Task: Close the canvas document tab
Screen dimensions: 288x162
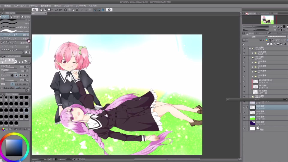Action: [x=46, y=13]
